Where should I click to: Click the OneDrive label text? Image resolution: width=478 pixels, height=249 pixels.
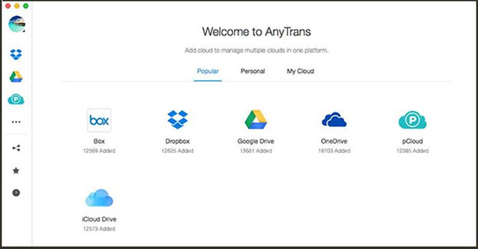(x=334, y=142)
